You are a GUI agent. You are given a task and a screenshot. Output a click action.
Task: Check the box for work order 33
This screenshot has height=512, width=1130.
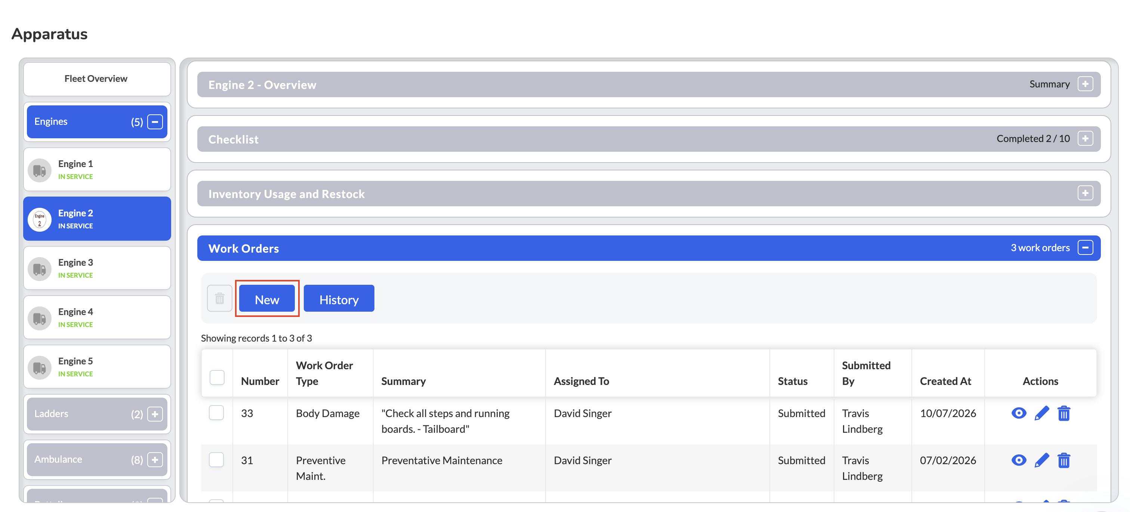pyautogui.click(x=216, y=413)
